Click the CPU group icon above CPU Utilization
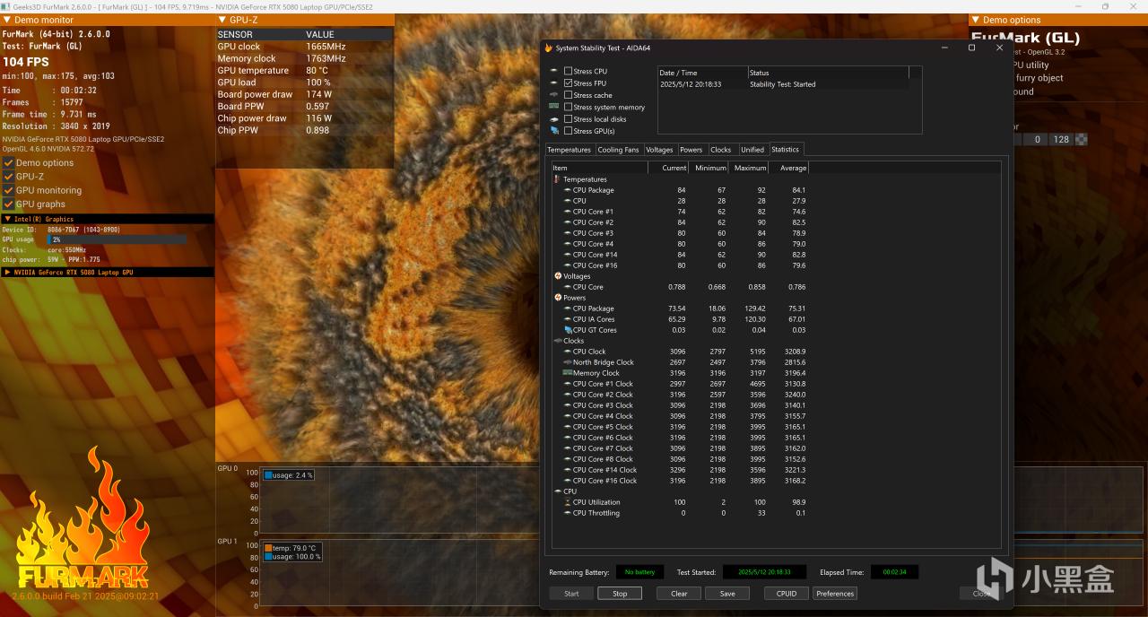Image resolution: width=1148 pixels, height=617 pixels. pos(557,491)
